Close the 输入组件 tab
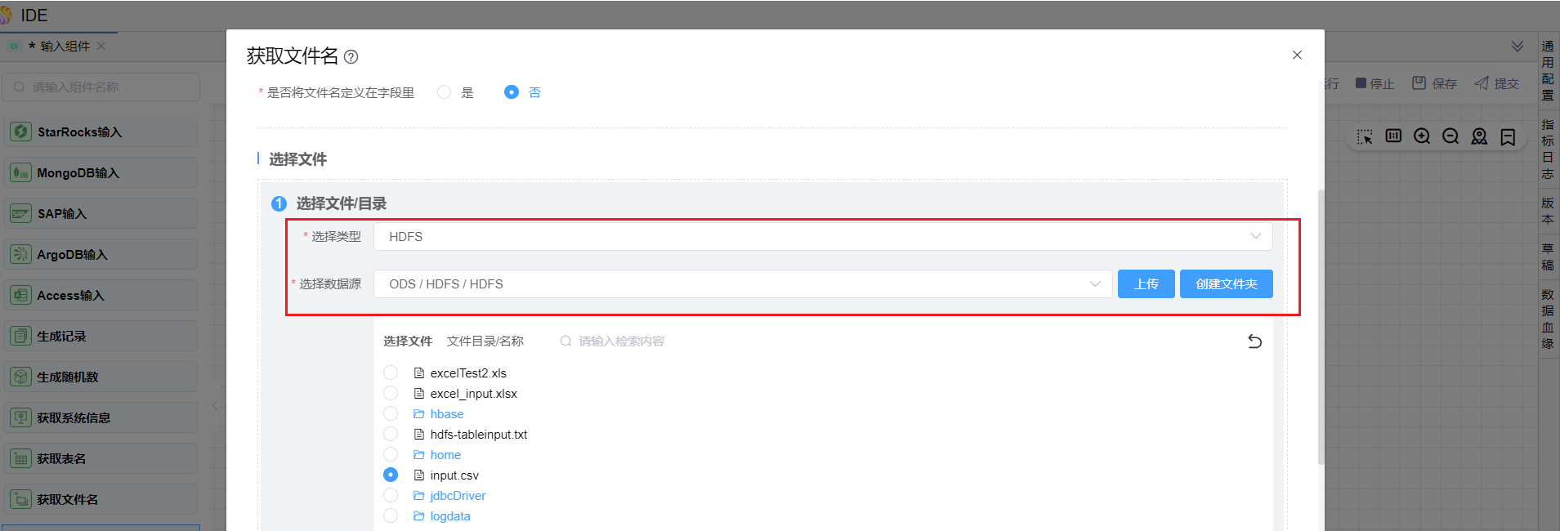 101,46
